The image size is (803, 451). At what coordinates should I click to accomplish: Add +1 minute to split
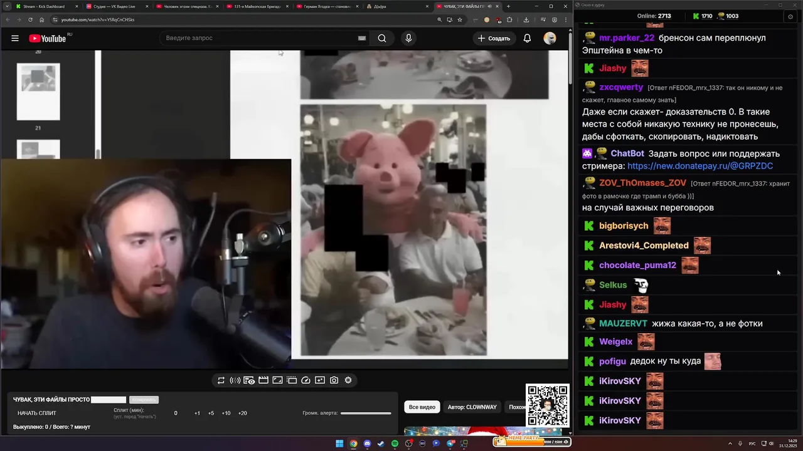pos(197,413)
